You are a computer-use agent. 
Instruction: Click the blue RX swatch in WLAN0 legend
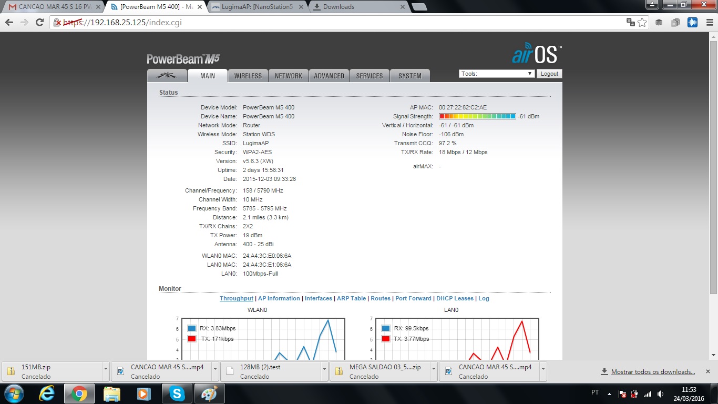click(192, 328)
